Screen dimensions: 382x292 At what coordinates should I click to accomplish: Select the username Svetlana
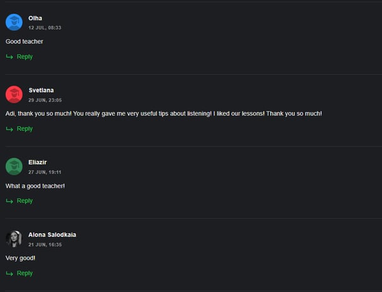pos(41,90)
